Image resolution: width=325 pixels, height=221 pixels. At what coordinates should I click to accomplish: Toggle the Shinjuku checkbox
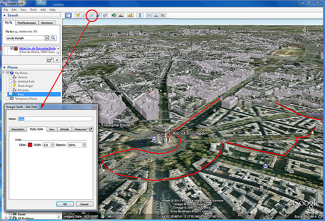pos(10,90)
